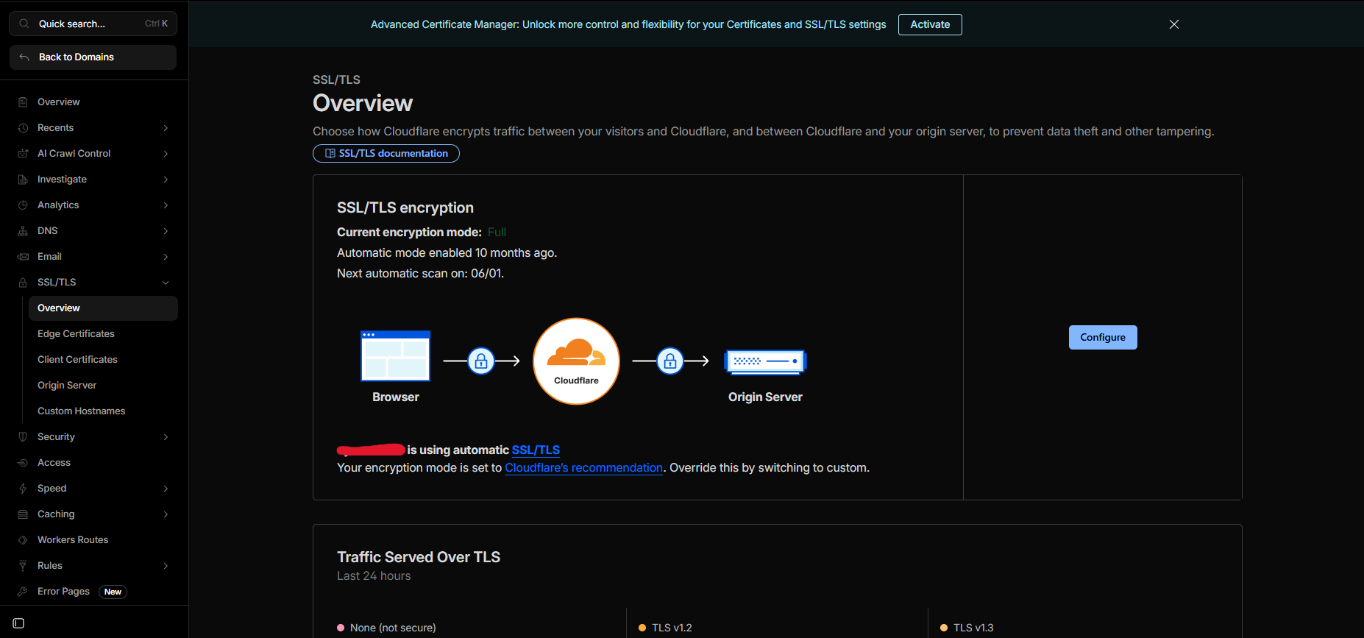1364x638 pixels.
Task: Click the 'None (not secure)' legend entry
Action: point(386,628)
